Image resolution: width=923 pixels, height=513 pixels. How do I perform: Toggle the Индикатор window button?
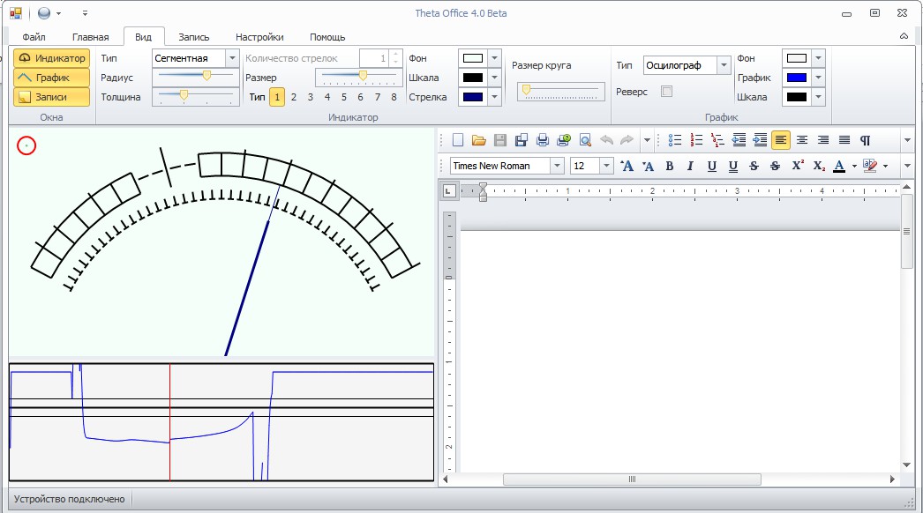tap(52, 58)
